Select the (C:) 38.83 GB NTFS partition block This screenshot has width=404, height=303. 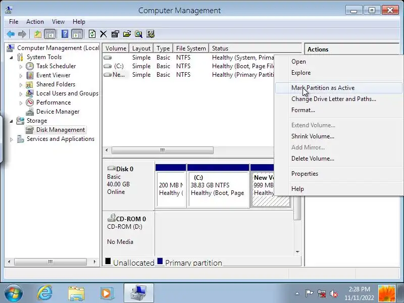[218, 185]
